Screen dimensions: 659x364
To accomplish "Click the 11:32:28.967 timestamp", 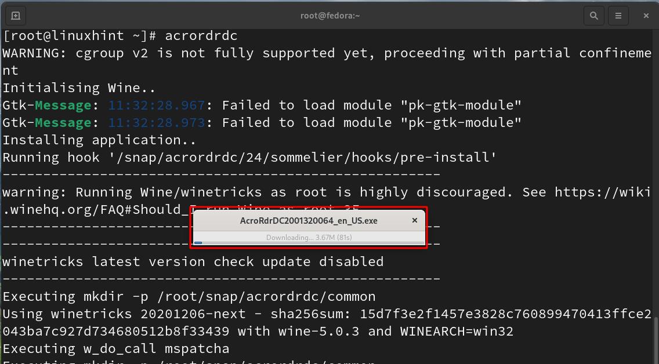I will [157, 105].
